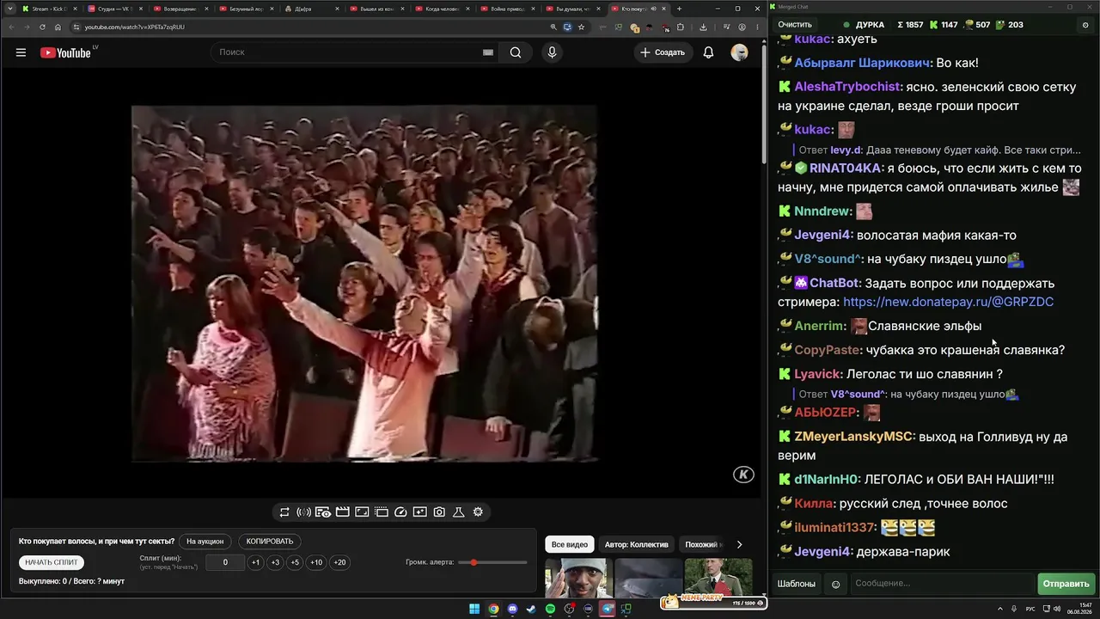Switch to the Возвращение browser tab
Screen dimensions: 1100x619
pos(180,9)
